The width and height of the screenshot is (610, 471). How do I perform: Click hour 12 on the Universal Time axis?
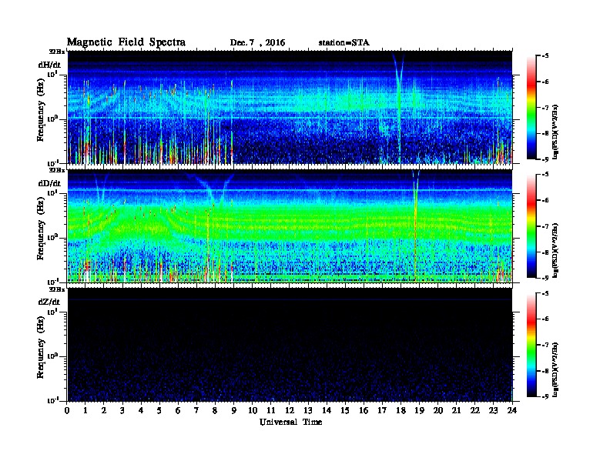tap(290, 410)
